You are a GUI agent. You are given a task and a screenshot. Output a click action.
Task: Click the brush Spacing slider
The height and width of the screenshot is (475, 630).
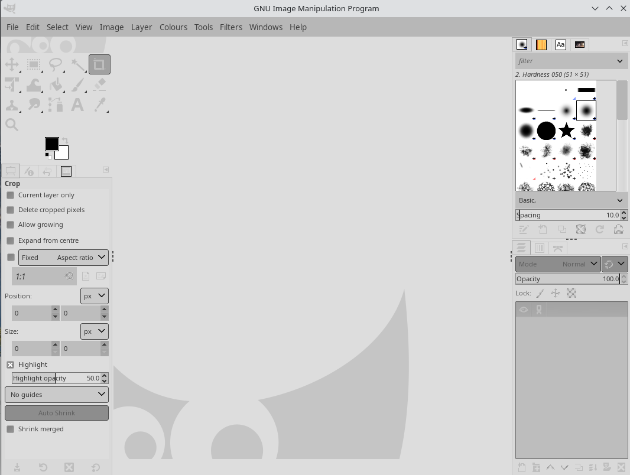pos(568,215)
